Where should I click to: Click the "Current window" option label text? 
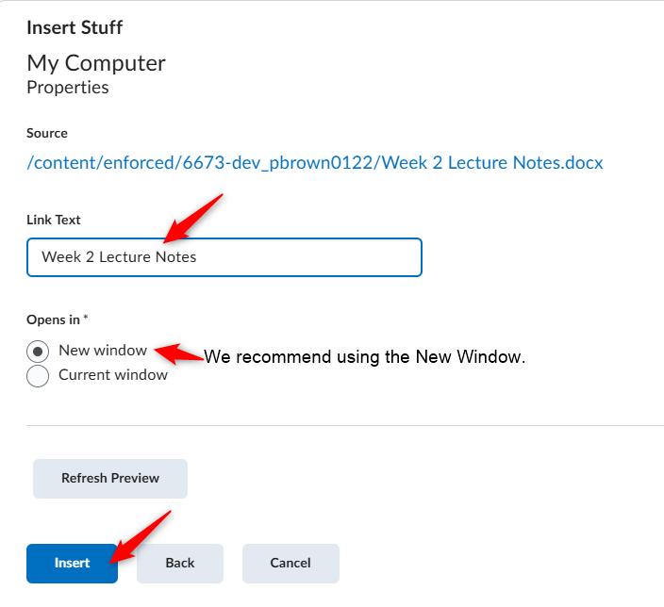point(113,375)
